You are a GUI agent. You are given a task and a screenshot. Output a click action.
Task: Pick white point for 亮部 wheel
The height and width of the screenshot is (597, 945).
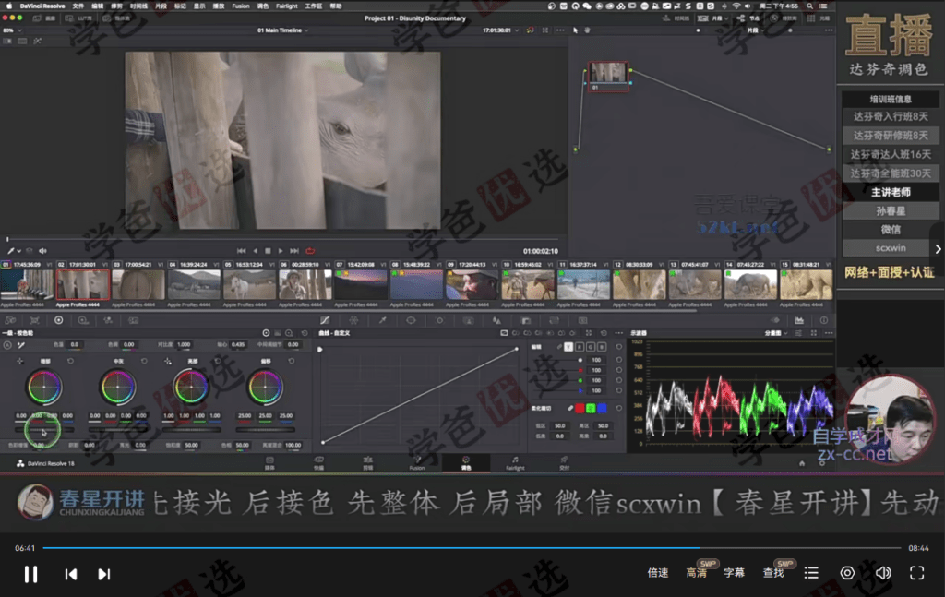(168, 361)
